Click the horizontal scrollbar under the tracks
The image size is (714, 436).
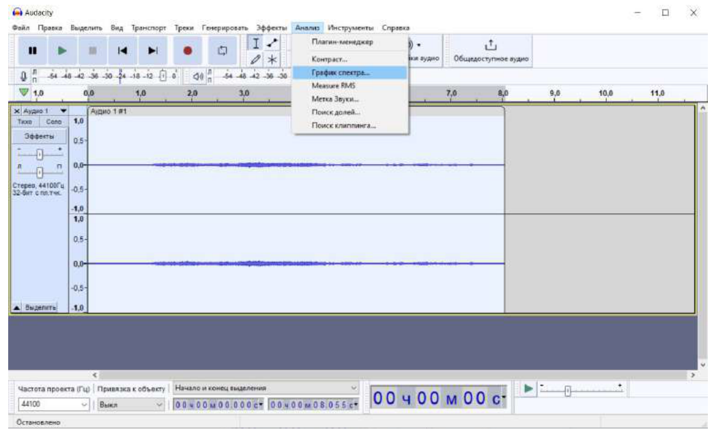(x=395, y=375)
